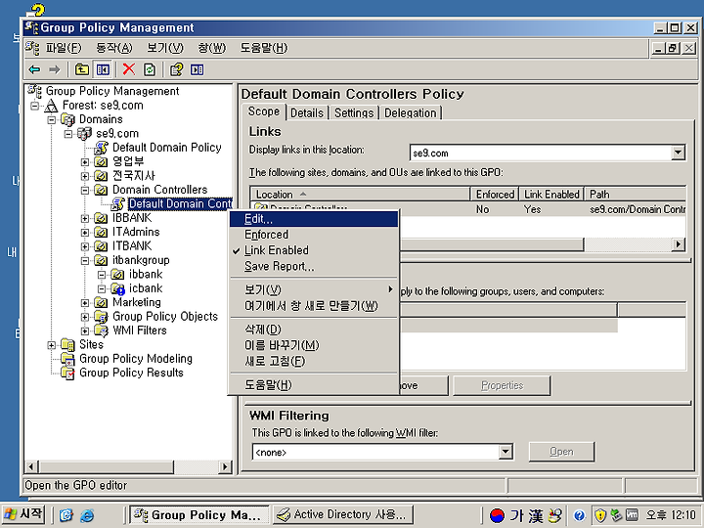Click the 시작 Start button

pyautogui.click(x=23, y=514)
